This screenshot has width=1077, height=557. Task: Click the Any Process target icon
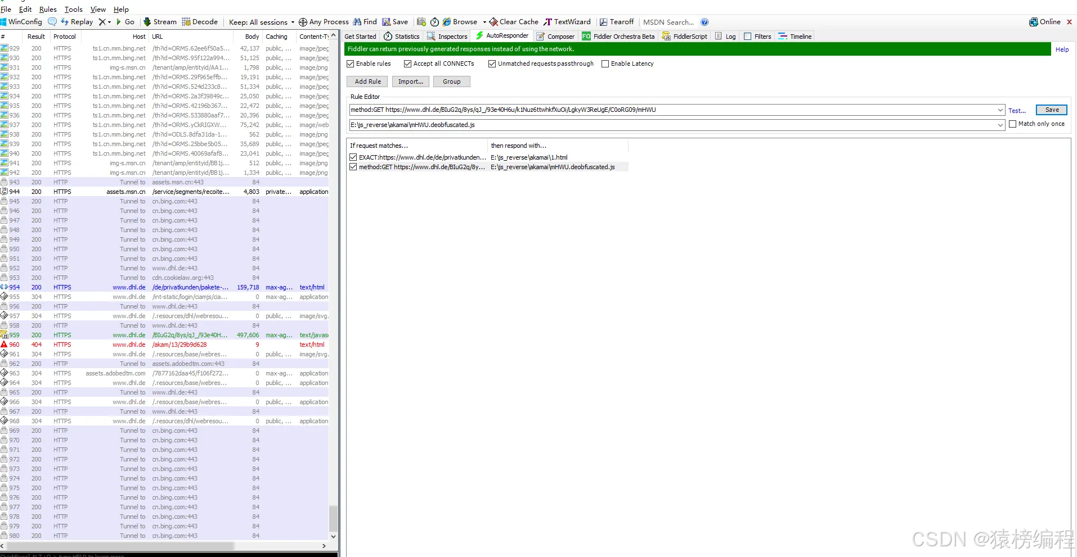click(x=303, y=22)
